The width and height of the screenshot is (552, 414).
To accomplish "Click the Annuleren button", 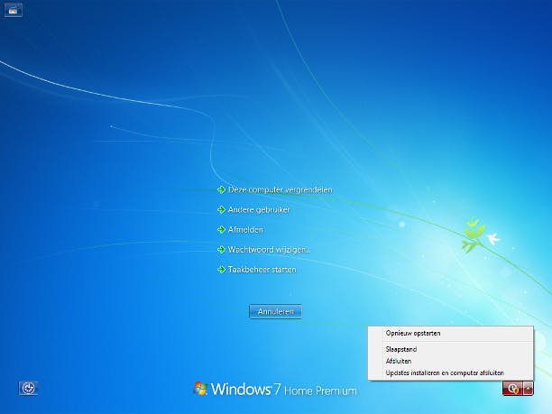I will [x=276, y=311].
